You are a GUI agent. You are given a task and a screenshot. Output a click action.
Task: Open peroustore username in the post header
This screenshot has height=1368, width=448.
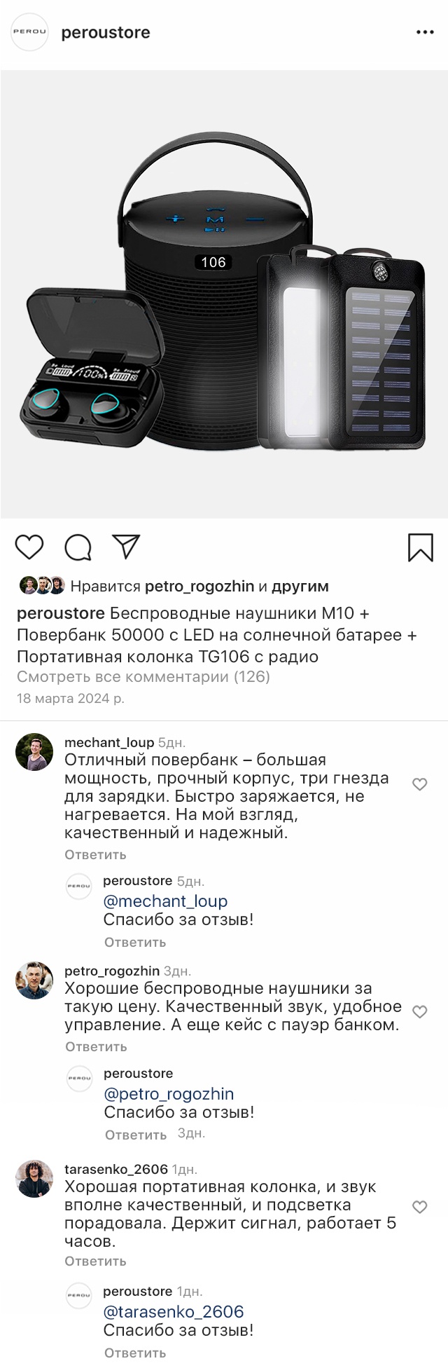(106, 33)
